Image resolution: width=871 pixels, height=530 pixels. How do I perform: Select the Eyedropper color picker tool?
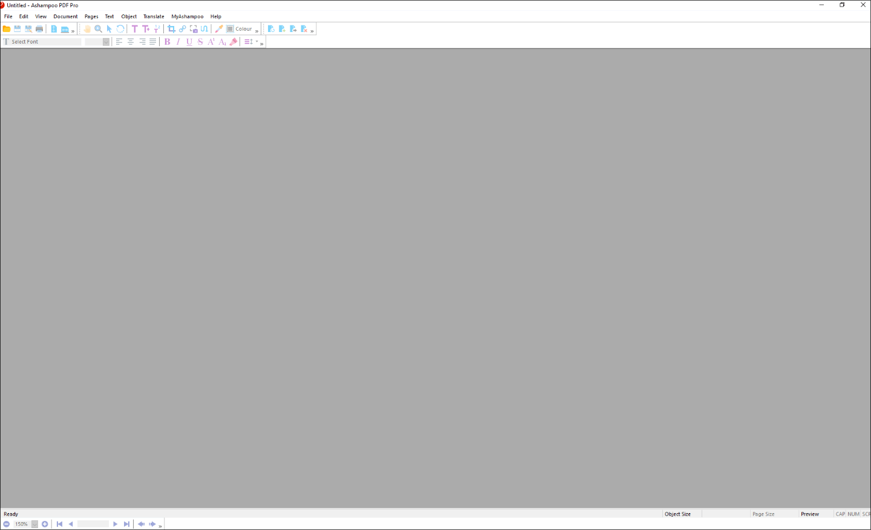[219, 29]
